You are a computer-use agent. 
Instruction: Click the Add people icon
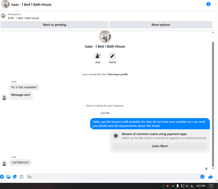click(x=98, y=56)
